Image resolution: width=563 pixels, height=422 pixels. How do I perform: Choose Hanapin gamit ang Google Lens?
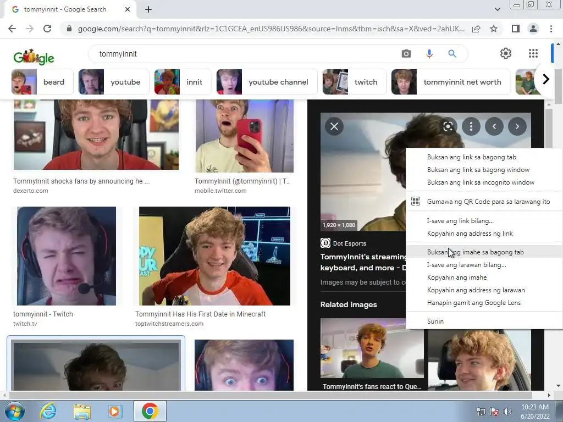(x=484, y=303)
